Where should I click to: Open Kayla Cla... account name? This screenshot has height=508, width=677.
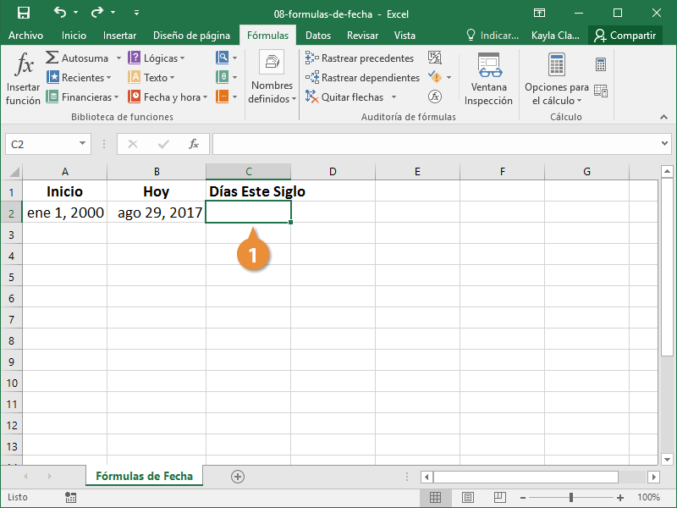point(555,36)
